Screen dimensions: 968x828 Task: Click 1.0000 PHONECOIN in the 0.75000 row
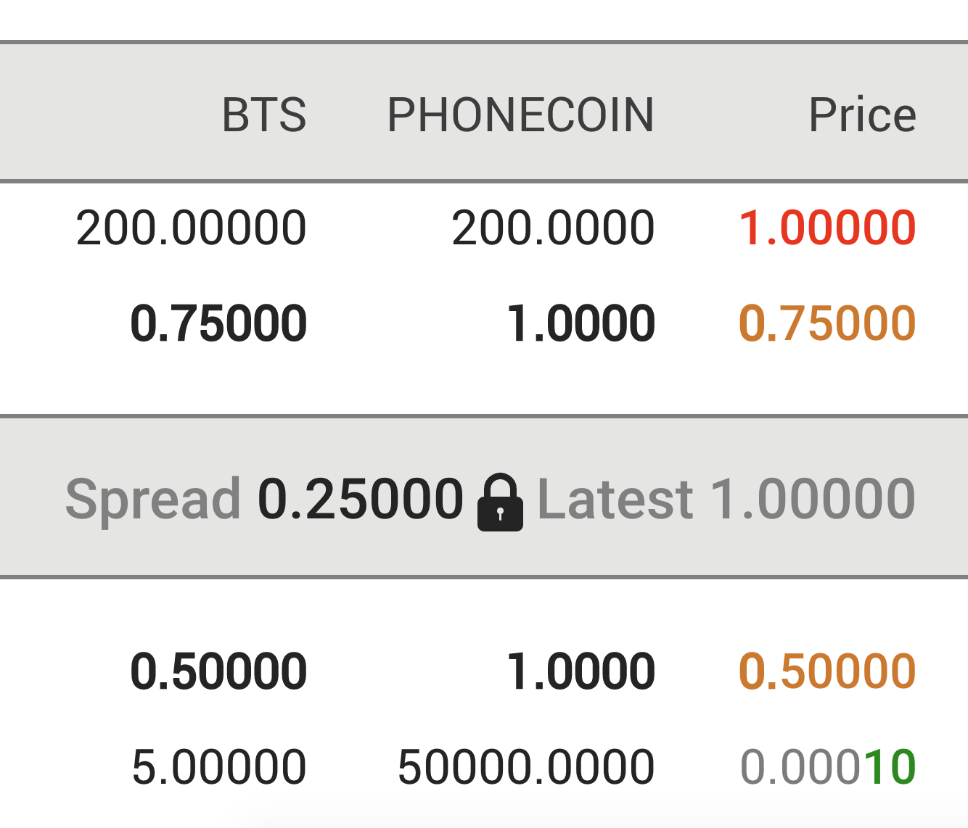581,323
